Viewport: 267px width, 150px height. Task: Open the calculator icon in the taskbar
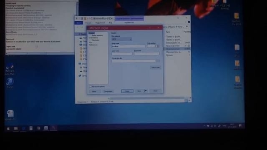pyautogui.click(x=31, y=128)
